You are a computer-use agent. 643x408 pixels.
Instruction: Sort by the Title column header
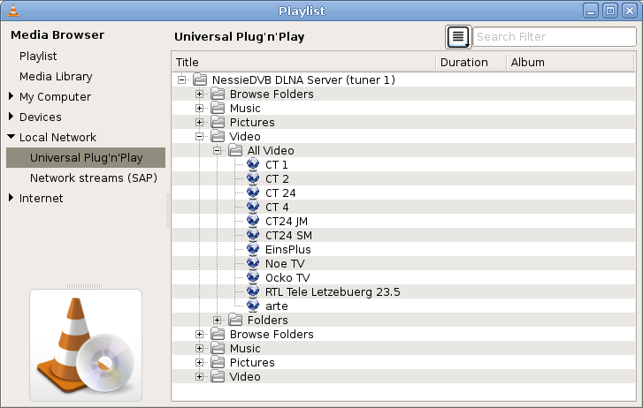click(x=303, y=63)
